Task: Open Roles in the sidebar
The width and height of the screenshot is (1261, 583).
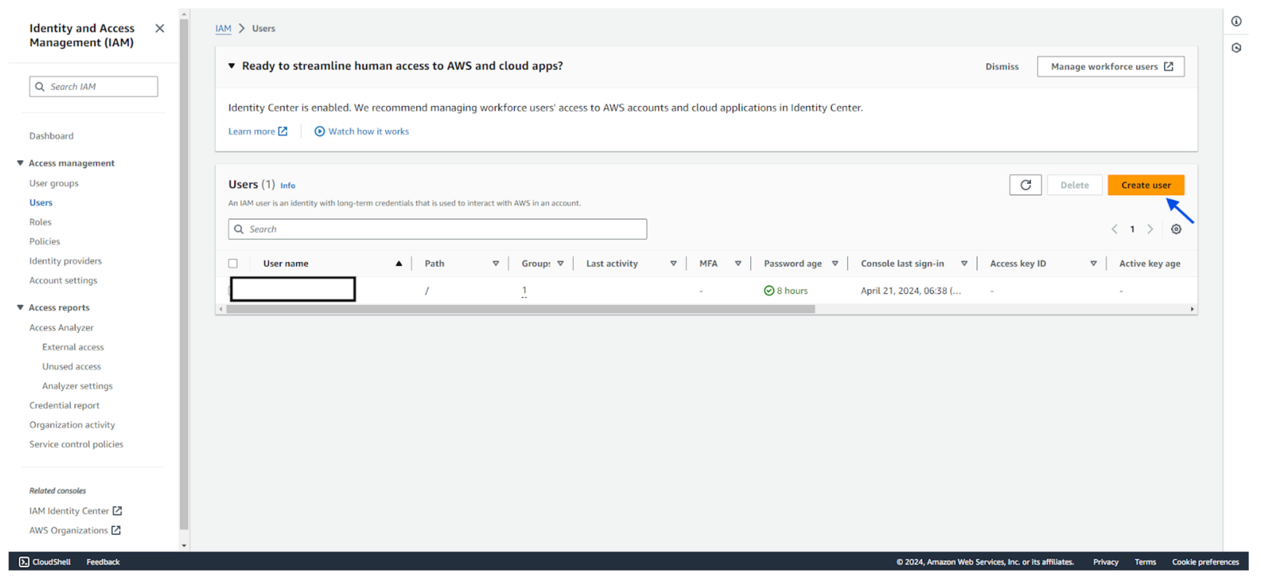Action: click(40, 222)
